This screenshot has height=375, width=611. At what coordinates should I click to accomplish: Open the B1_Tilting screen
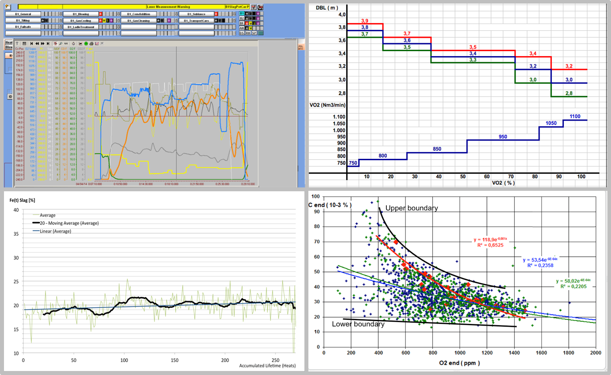pyautogui.click(x=23, y=20)
